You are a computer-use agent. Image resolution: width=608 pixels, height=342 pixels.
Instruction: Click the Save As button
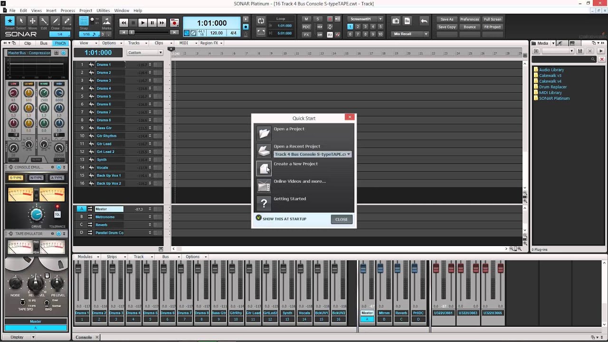tap(447, 19)
